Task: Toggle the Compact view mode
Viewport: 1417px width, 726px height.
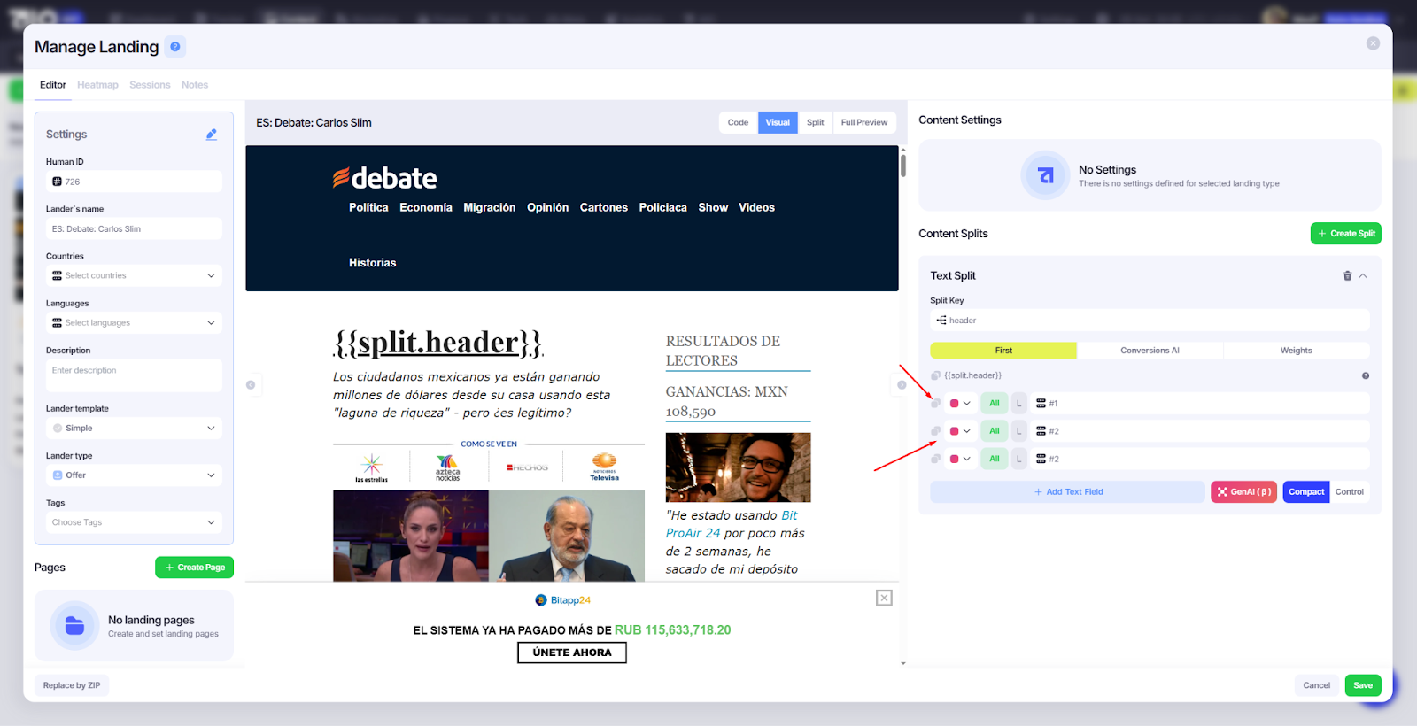Action: point(1305,492)
